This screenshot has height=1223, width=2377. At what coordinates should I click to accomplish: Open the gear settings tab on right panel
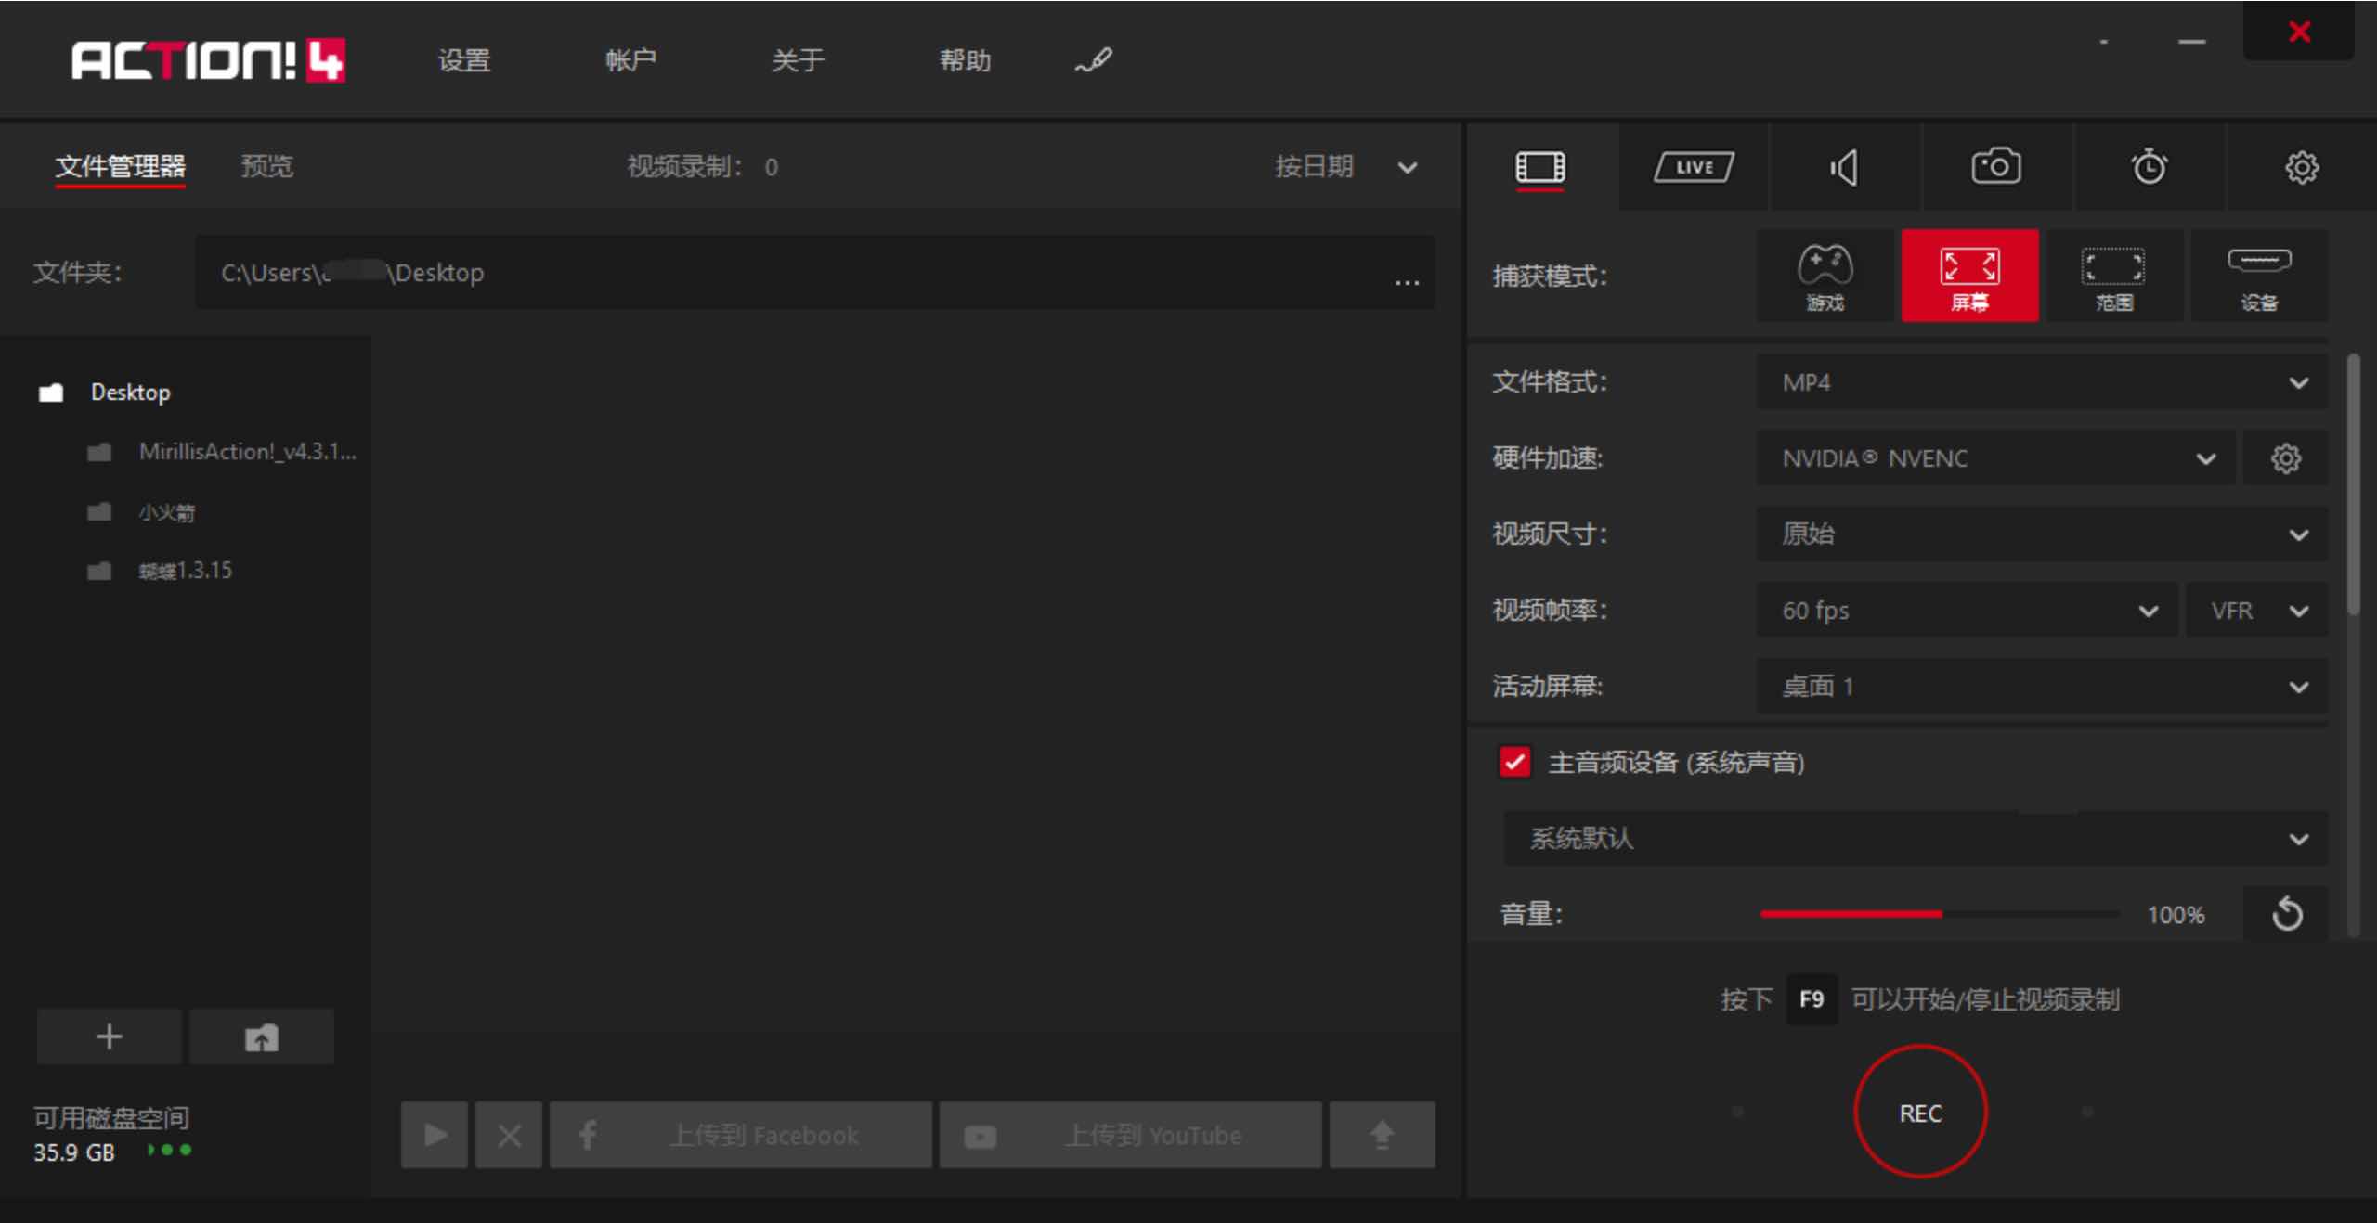[2301, 168]
